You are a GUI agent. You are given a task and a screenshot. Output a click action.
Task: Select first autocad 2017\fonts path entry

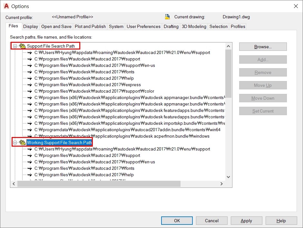coord(84,72)
